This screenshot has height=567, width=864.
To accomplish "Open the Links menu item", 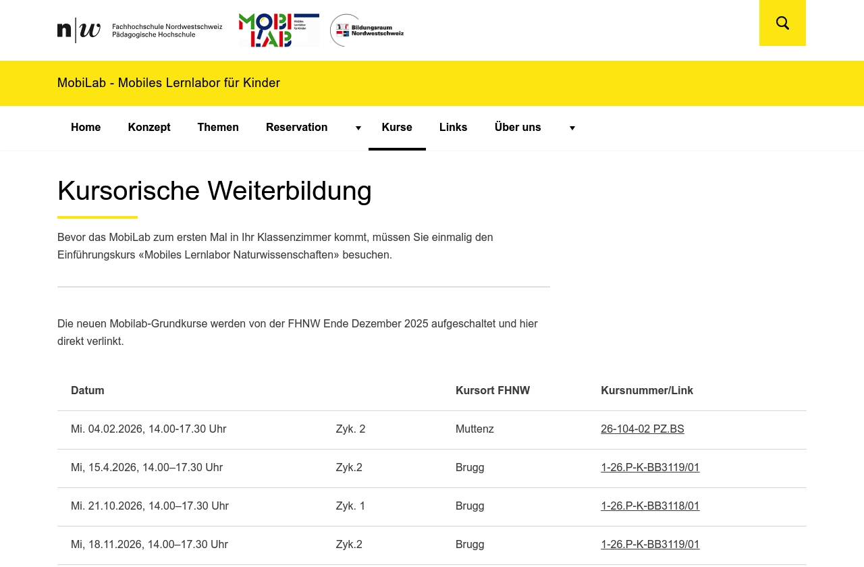I will point(453,128).
